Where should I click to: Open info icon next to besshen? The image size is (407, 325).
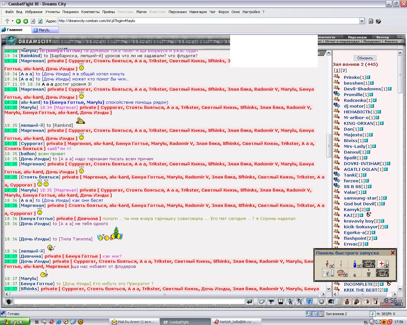coord(371,83)
